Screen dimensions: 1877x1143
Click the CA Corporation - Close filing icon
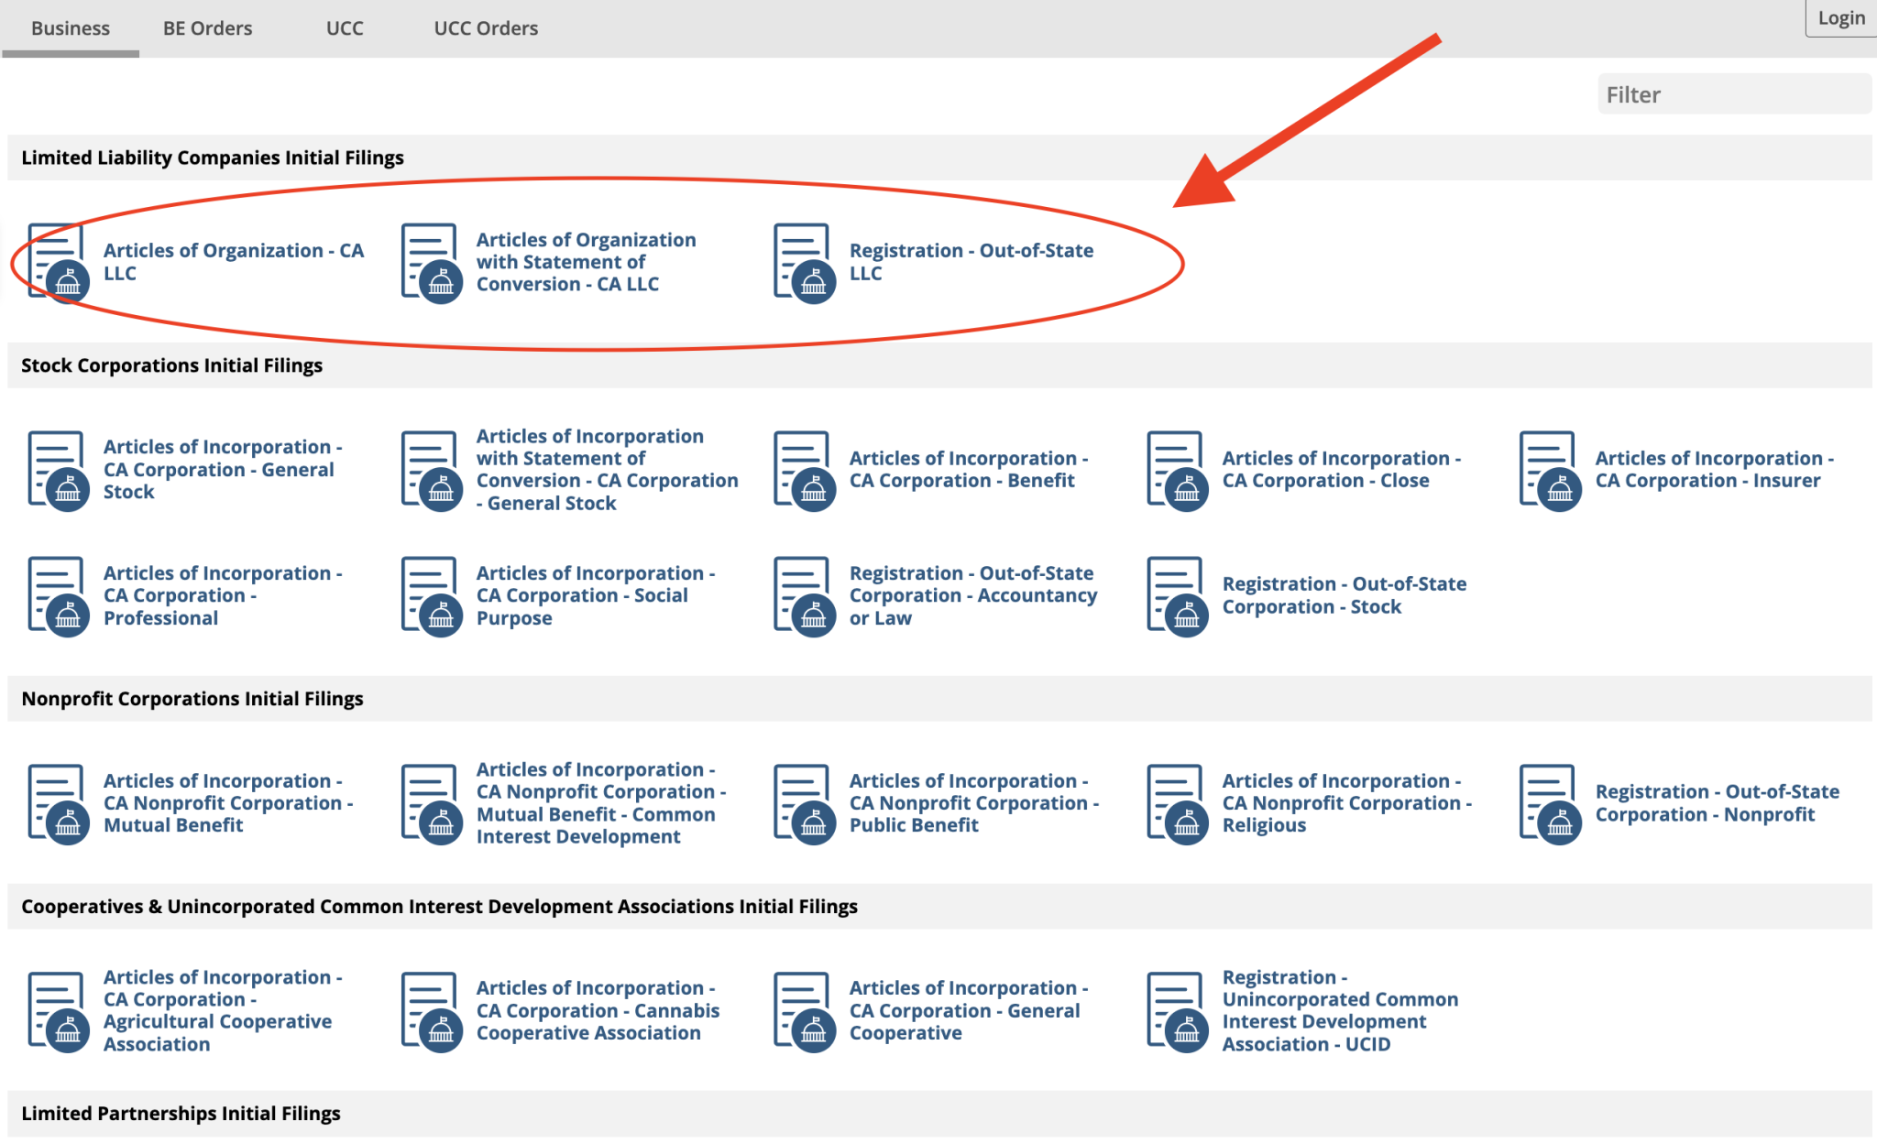coord(1178,471)
